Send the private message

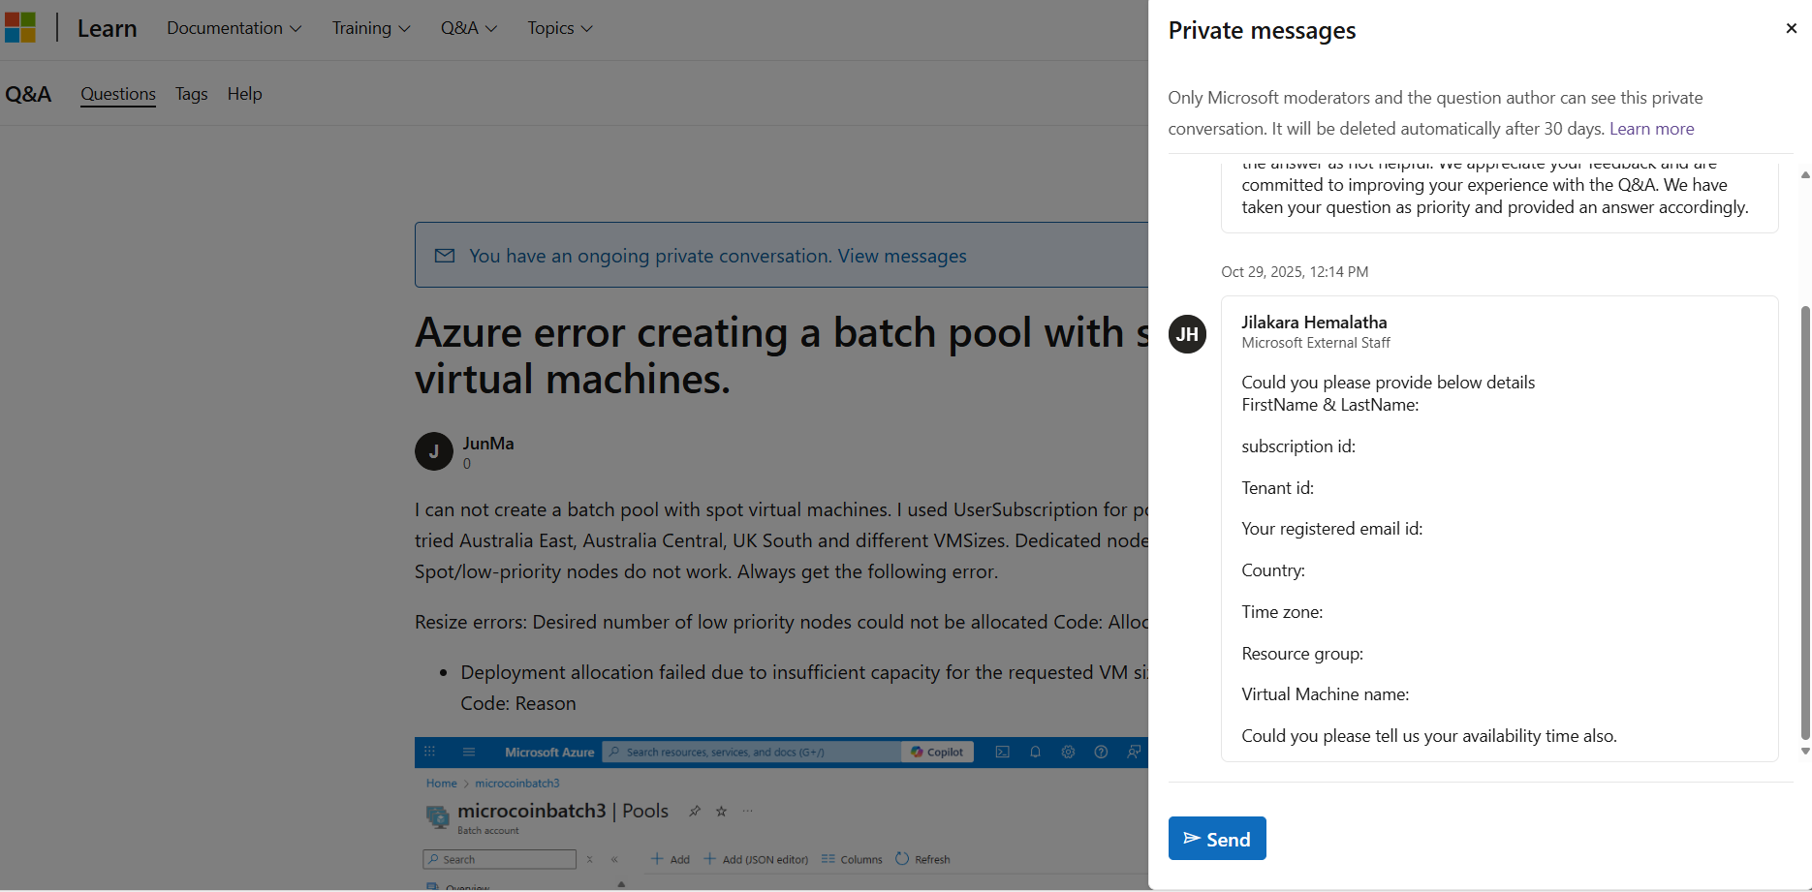coord(1217,839)
